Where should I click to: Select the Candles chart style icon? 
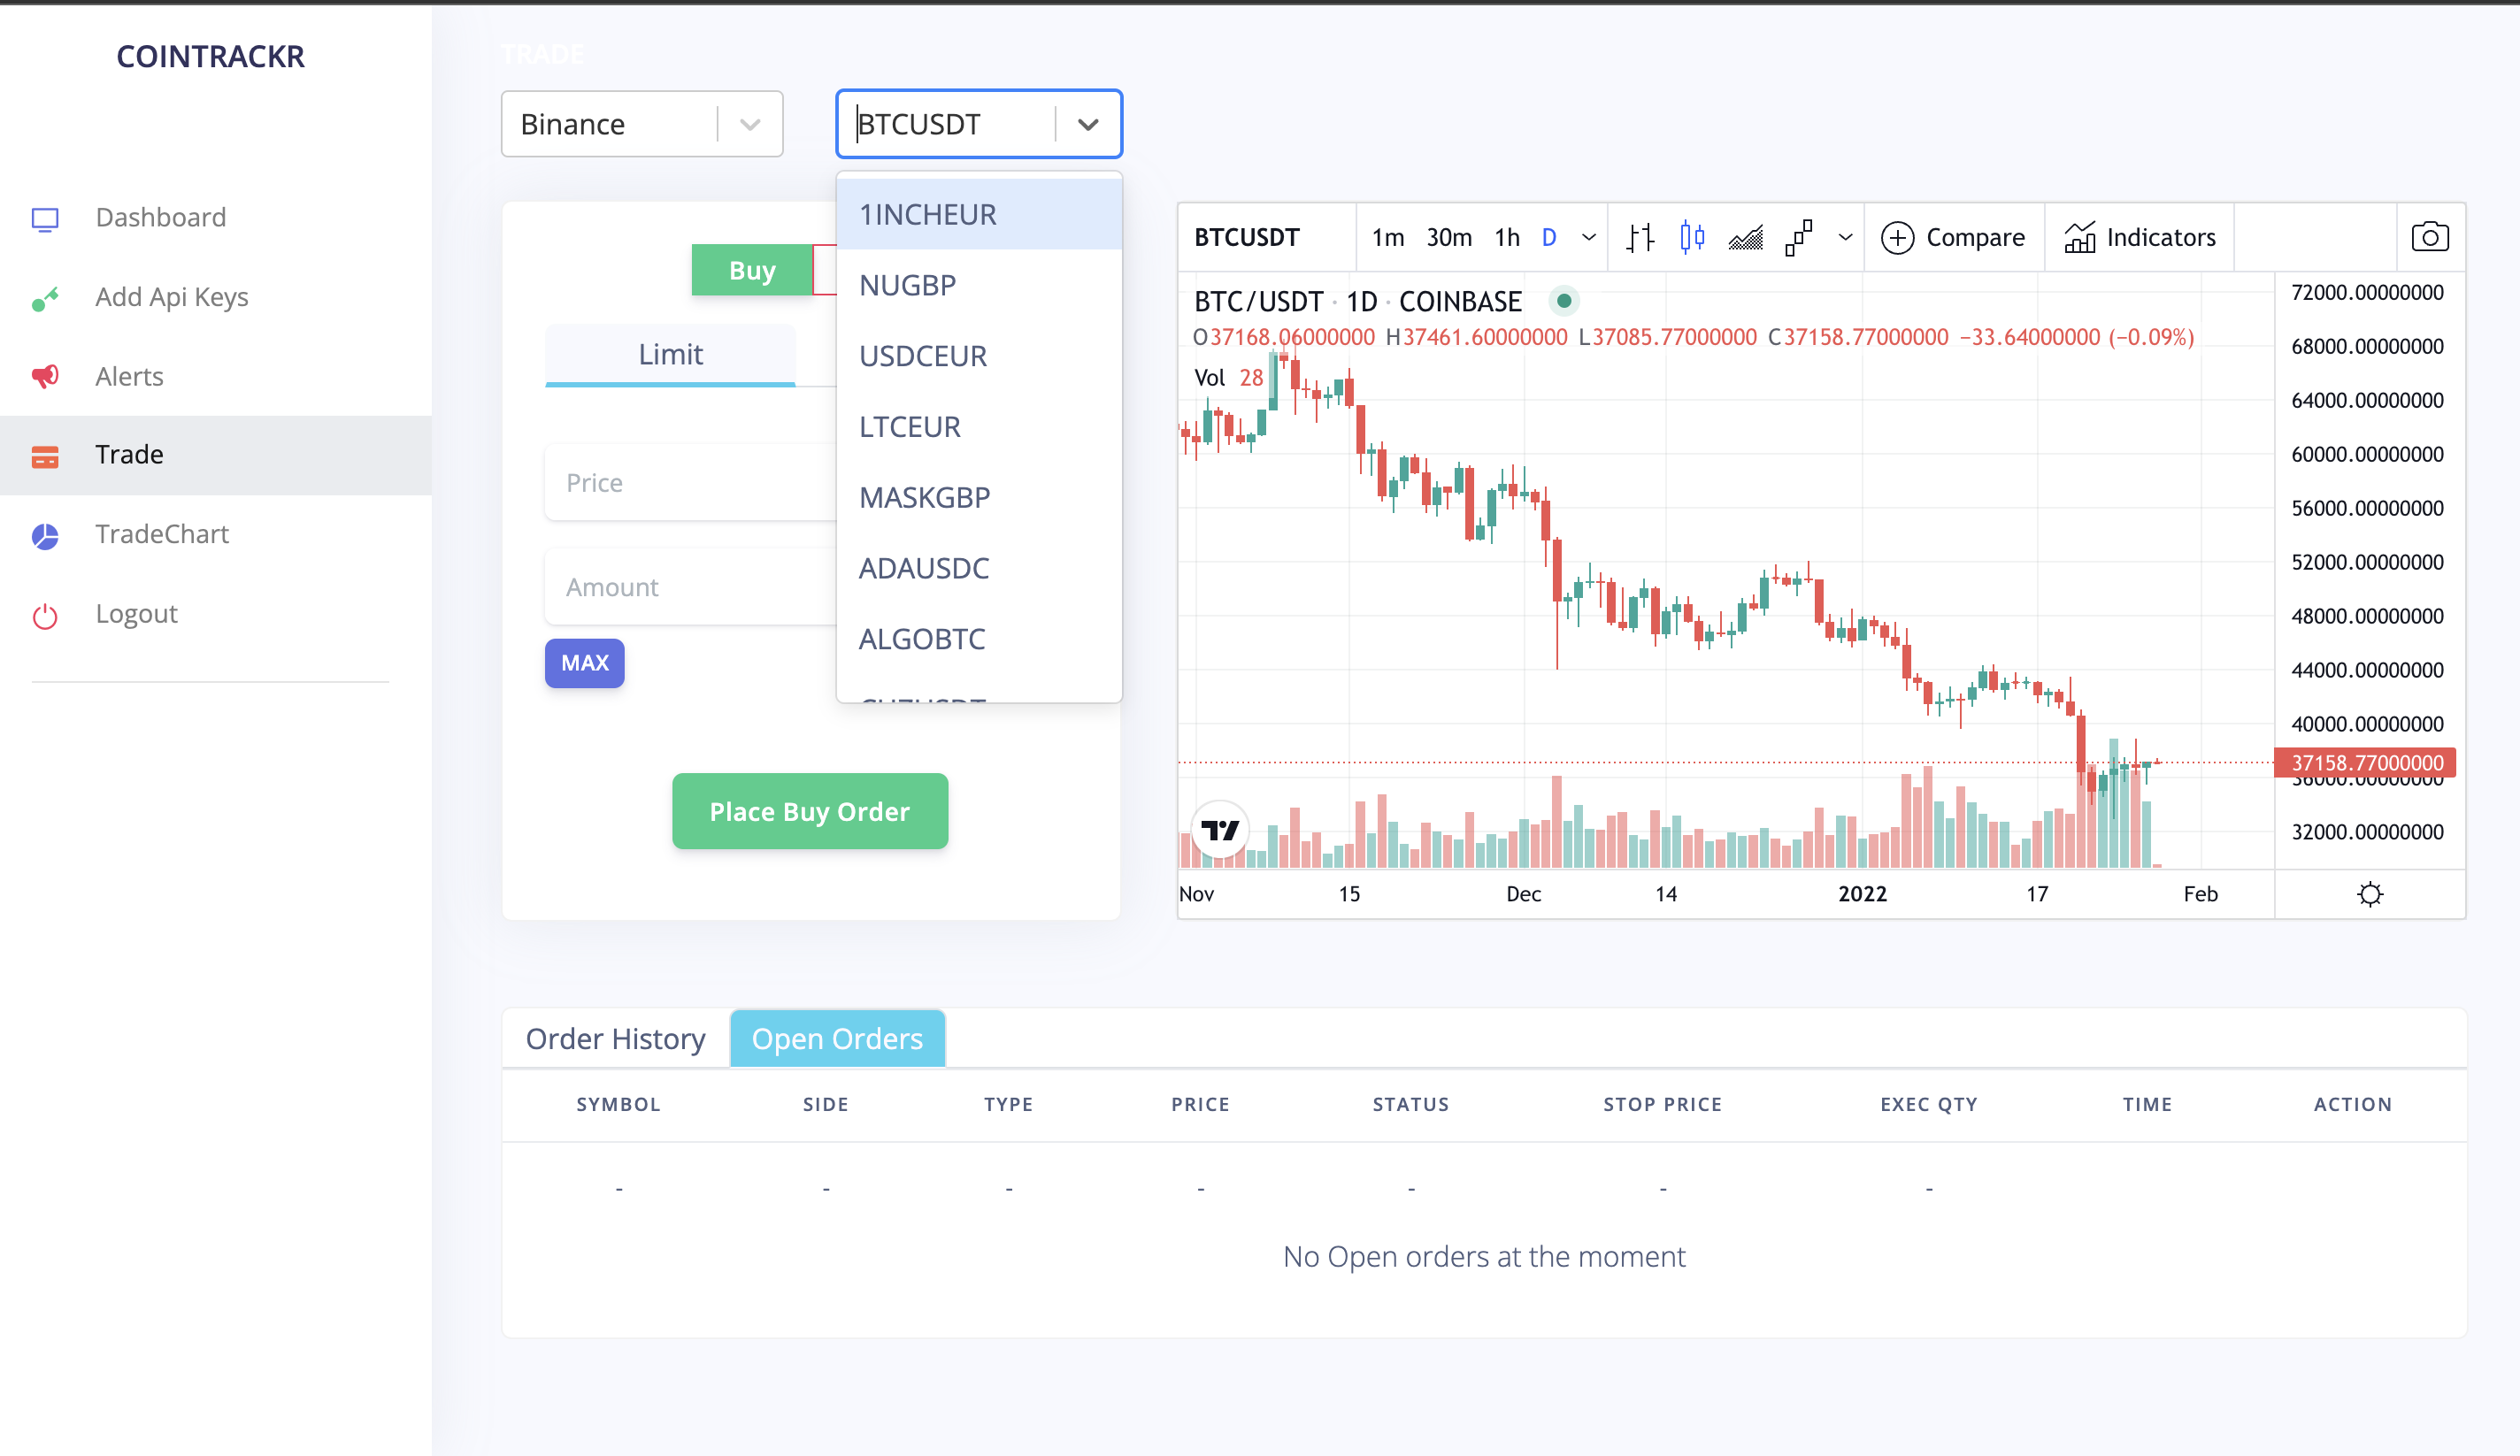click(1692, 237)
